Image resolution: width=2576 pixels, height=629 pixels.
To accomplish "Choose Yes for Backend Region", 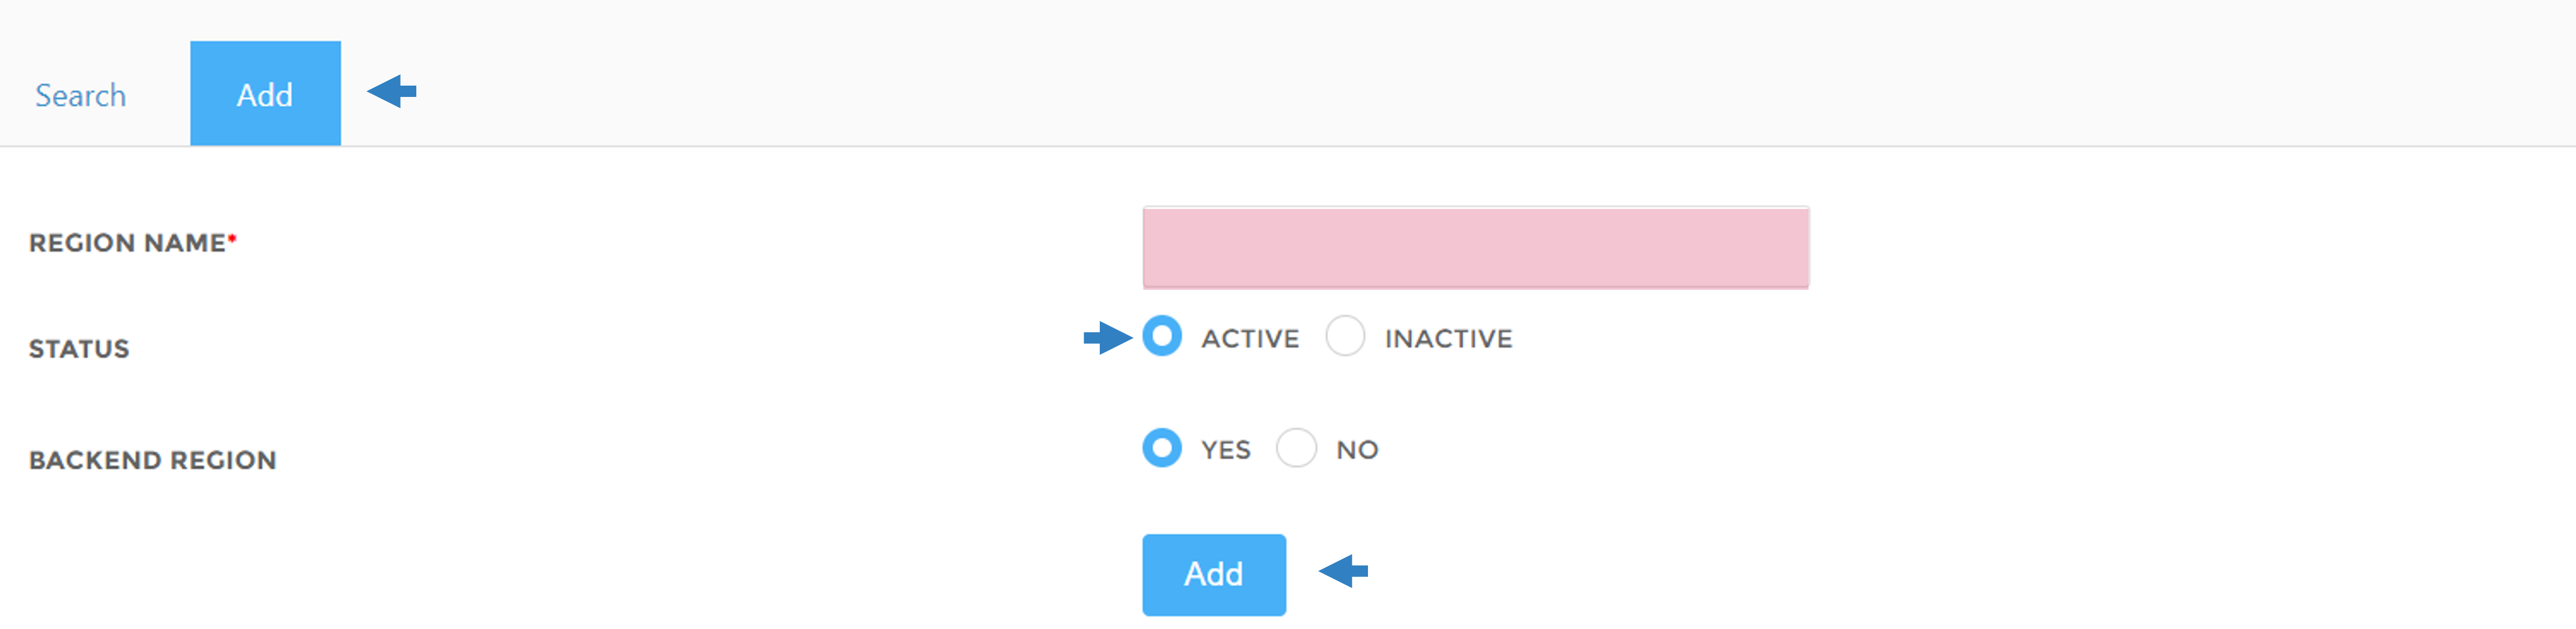I will (x=1162, y=448).
